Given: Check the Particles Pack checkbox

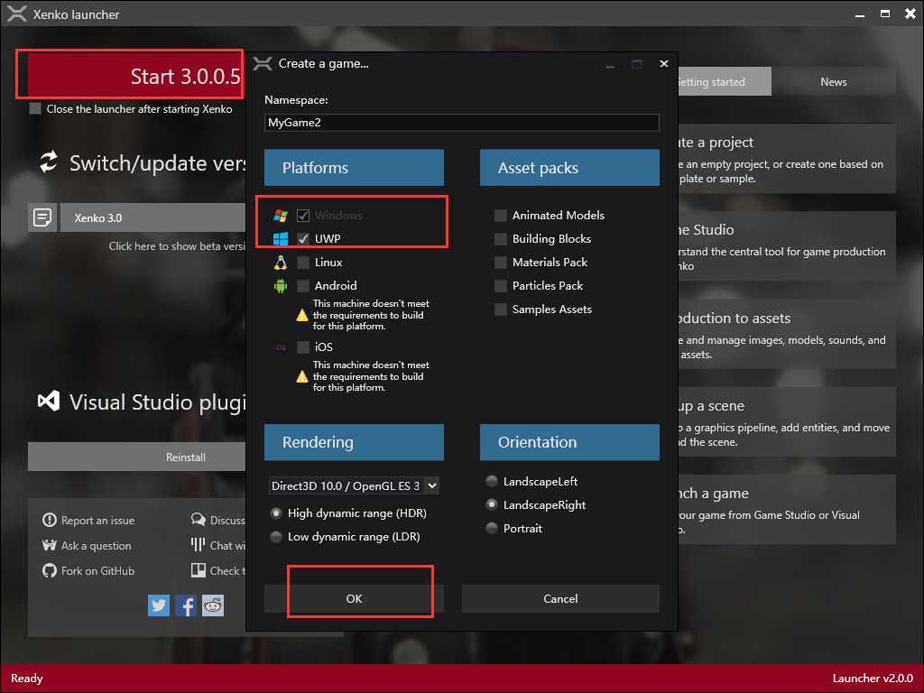Looking at the screenshot, I should point(500,286).
